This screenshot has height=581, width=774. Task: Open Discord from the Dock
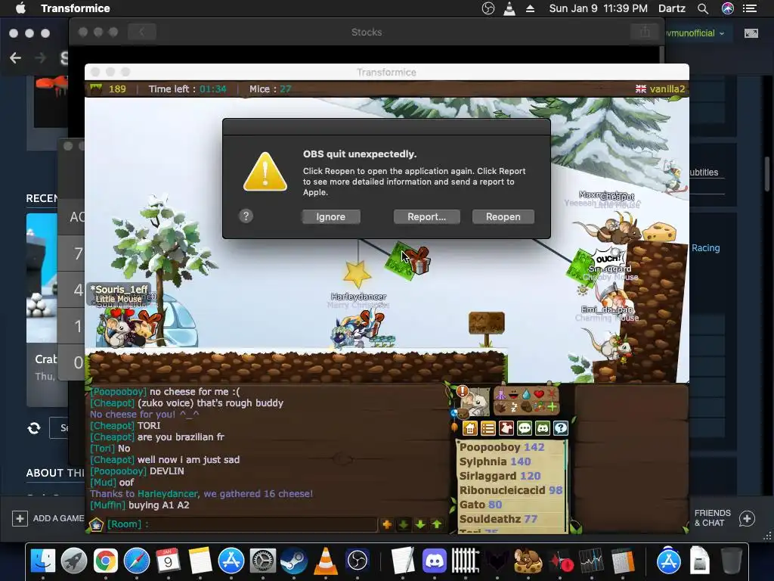coord(435,561)
